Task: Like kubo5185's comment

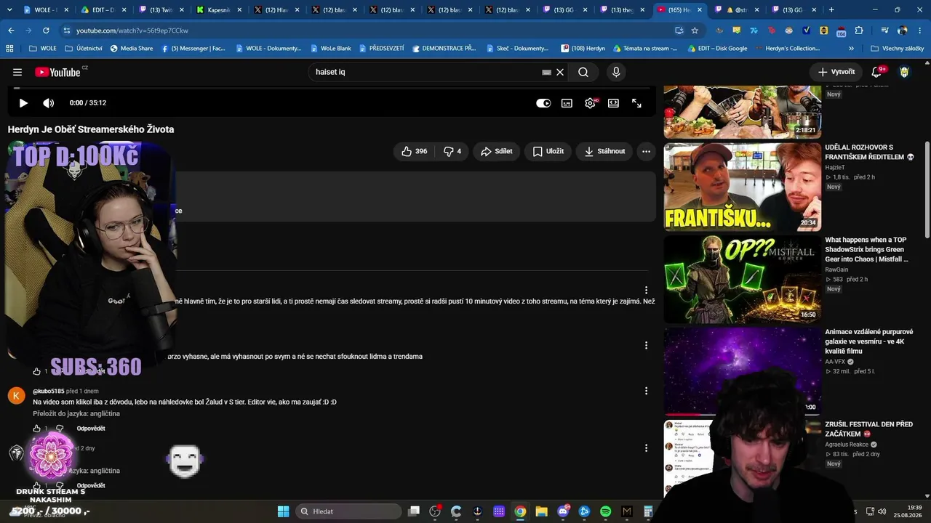Action: (x=37, y=429)
